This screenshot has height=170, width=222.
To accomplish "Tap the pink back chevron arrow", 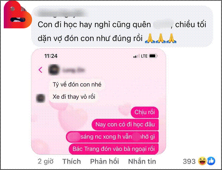I will pyautogui.click(x=41, y=70).
